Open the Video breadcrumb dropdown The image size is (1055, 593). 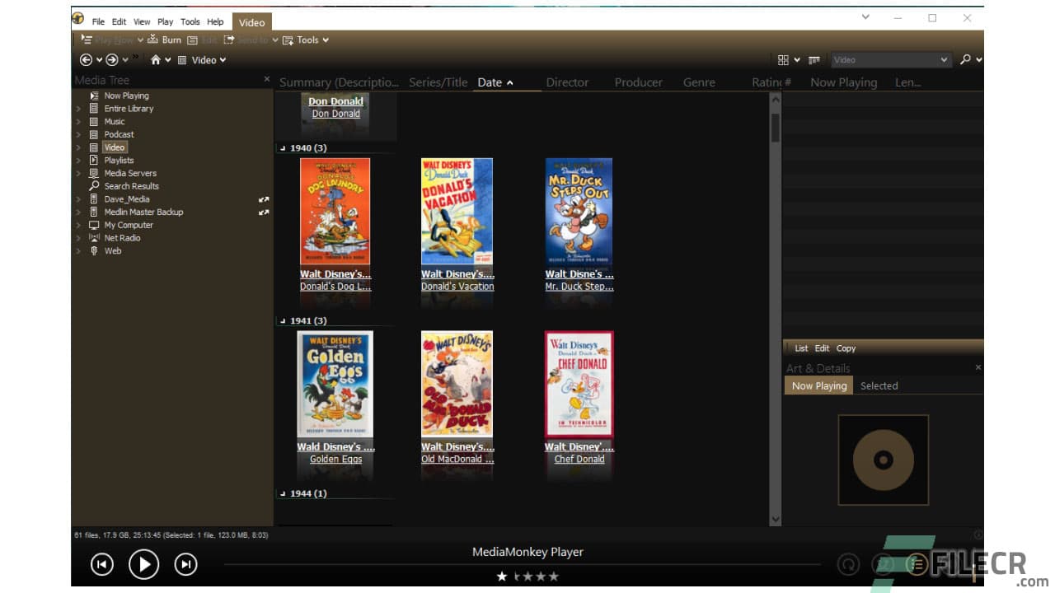222,59
